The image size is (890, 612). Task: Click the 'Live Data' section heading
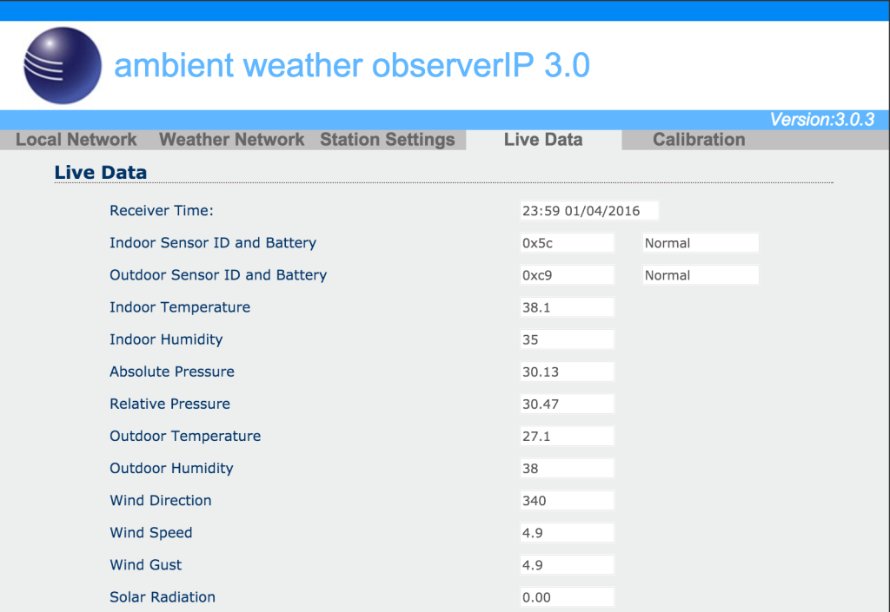pos(101,172)
